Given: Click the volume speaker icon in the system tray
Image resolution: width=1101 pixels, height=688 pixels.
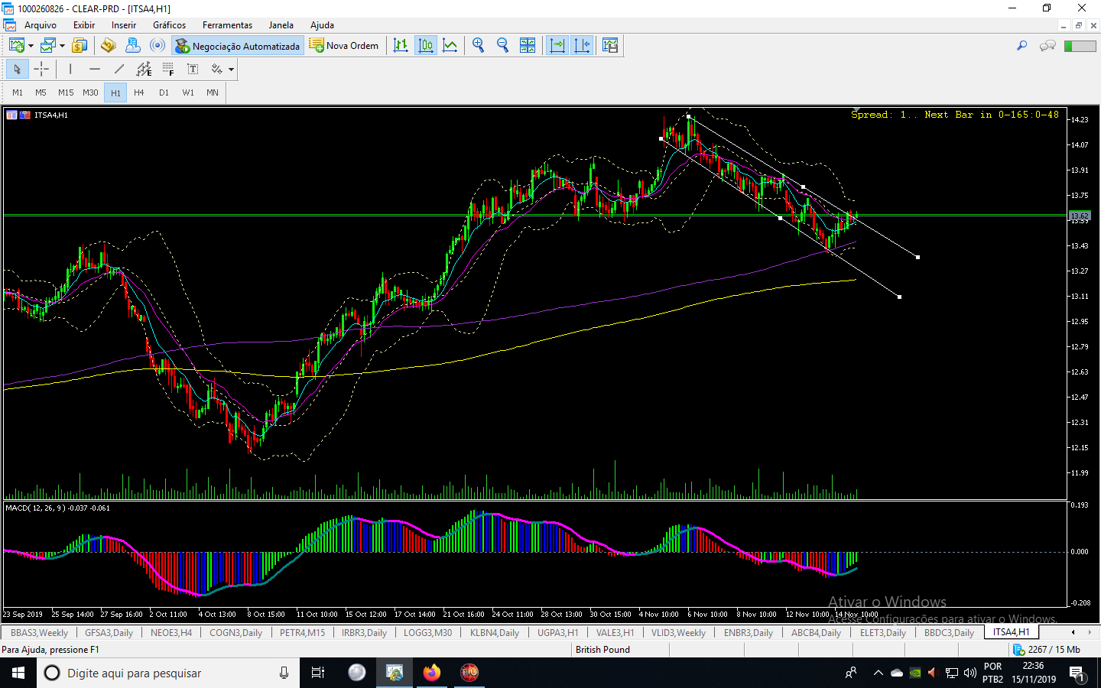Looking at the screenshot, I should pyautogui.click(x=970, y=673).
